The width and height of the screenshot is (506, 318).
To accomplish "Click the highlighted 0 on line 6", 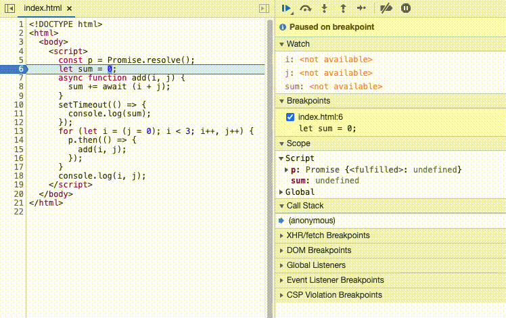I will tap(110, 69).
